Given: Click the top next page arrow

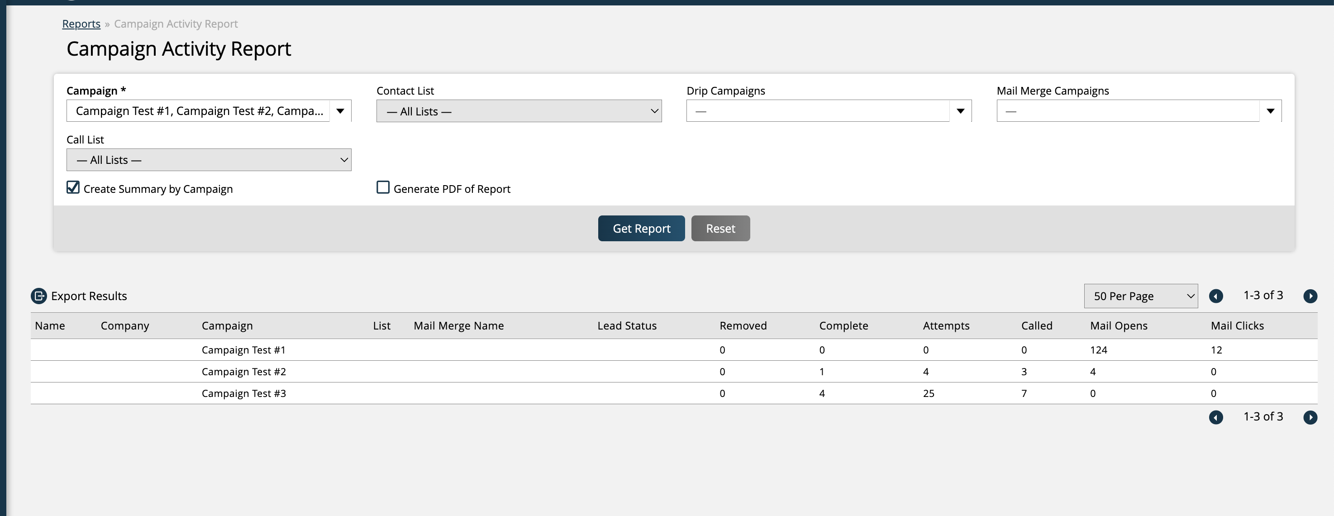Looking at the screenshot, I should click(1310, 296).
